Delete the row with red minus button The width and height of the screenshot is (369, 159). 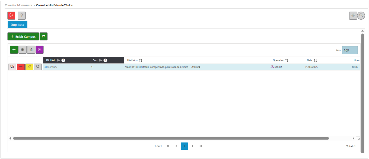21,67
